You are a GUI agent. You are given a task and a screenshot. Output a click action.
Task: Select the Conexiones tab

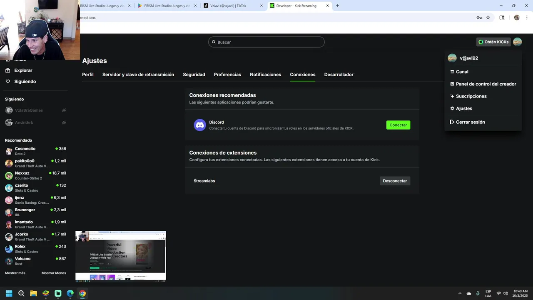tap(303, 75)
